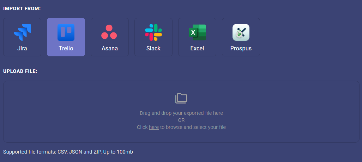Click the Asana three-dot logo

pos(109,32)
